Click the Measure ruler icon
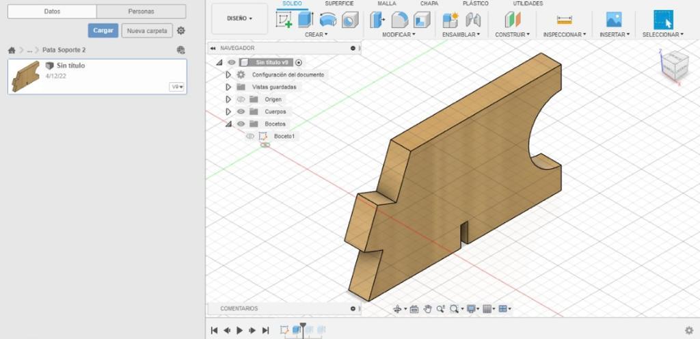Image resolution: width=700 pixels, height=339 pixels. click(x=564, y=20)
